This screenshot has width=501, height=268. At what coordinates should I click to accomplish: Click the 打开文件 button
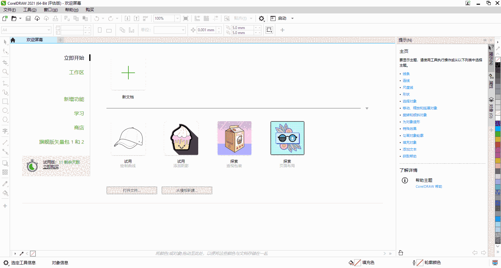[x=132, y=191]
